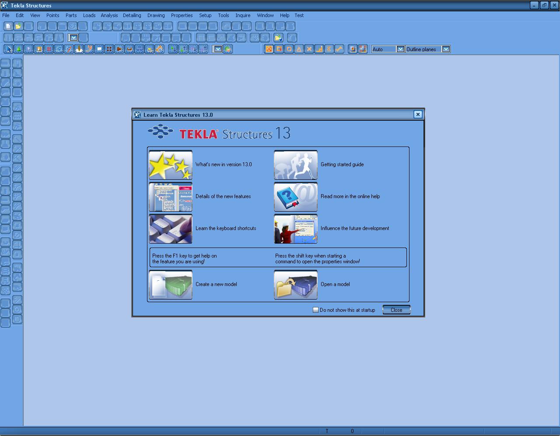Click the New model toolbar icon
Image resolution: width=560 pixels, height=436 pixels.
[x=8, y=26]
